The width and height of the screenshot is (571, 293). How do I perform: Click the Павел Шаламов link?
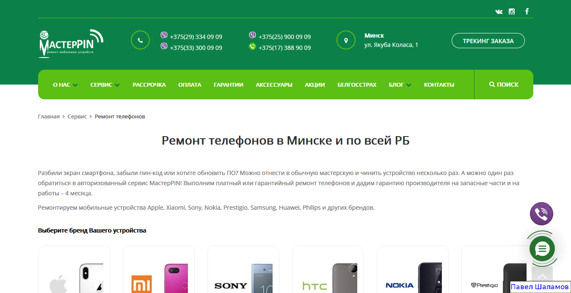[540, 287]
